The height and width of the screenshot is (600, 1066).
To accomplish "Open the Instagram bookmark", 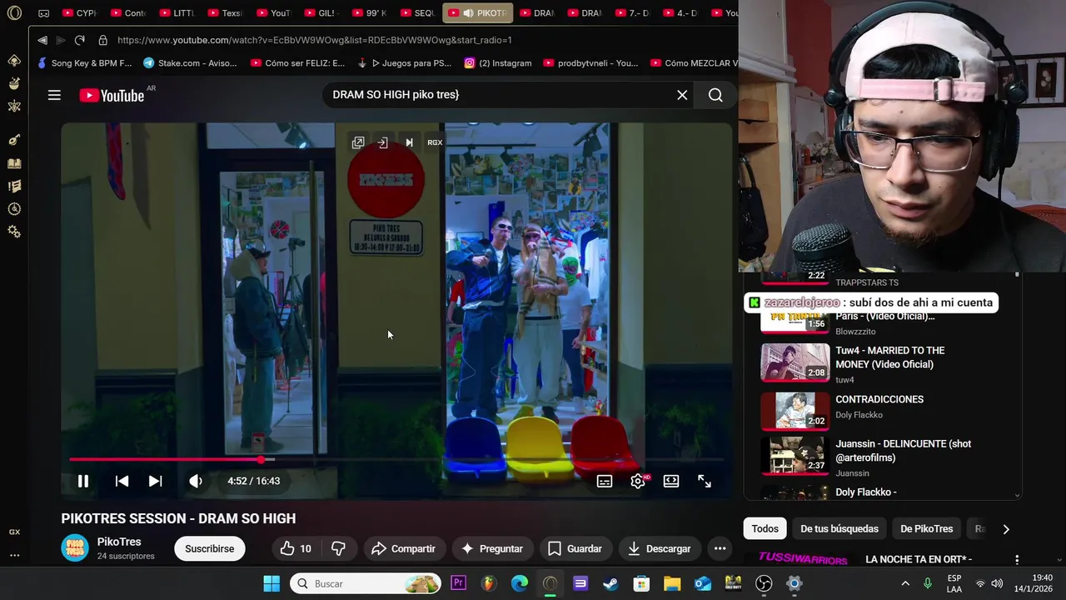I will (x=499, y=62).
